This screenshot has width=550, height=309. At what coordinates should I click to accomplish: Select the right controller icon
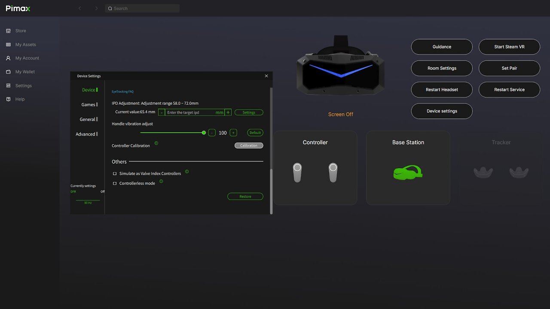click(x=333, y=173)
